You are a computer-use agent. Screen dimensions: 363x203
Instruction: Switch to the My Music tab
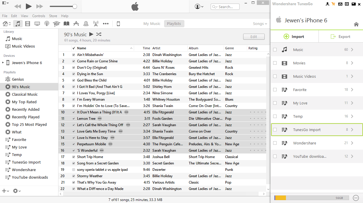pos(152,24)
